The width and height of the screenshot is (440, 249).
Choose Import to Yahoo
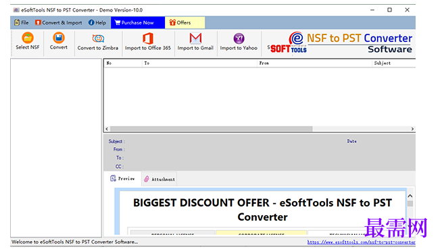(239, 42)
